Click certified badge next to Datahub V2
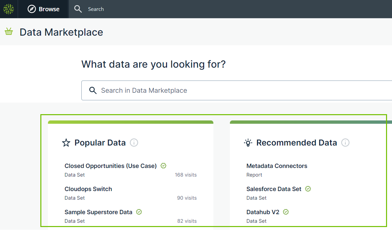This screenshot has width=392, height=230. 286,212
